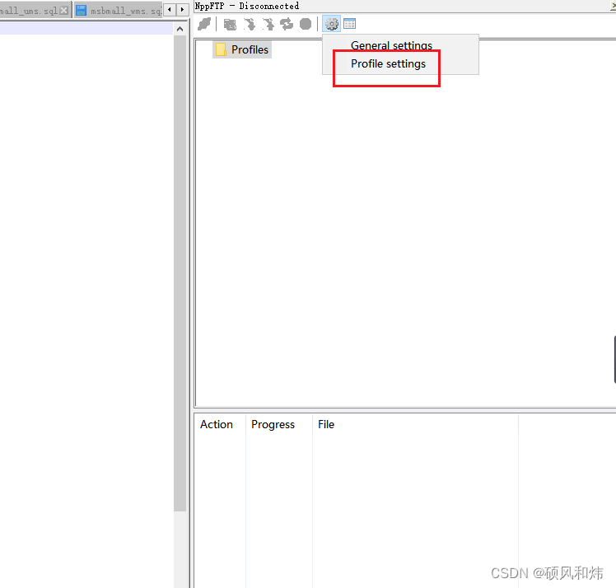Image resolution: width=616 pixels, height=588 pixels.
Task: Click the NppFTP Connect icon
Action: click(x=205, y=24)
